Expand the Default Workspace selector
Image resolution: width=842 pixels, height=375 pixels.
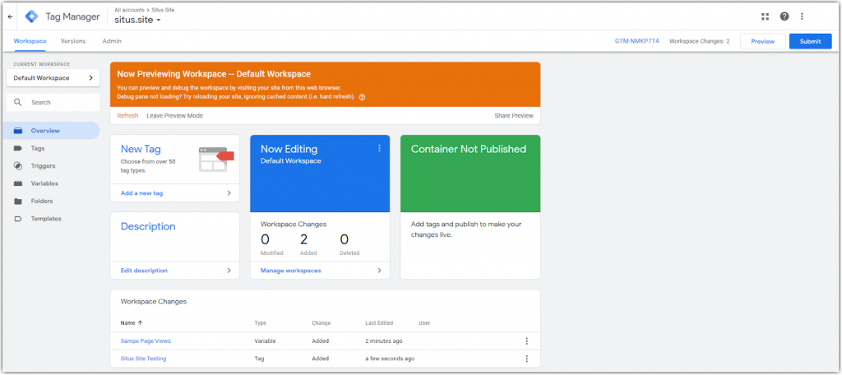click(53, 78)
